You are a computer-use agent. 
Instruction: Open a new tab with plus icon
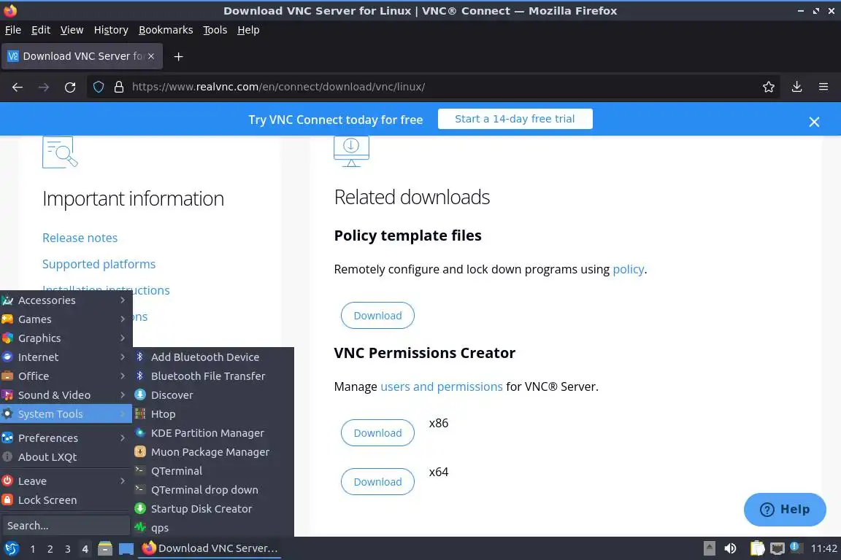point(179,56)
